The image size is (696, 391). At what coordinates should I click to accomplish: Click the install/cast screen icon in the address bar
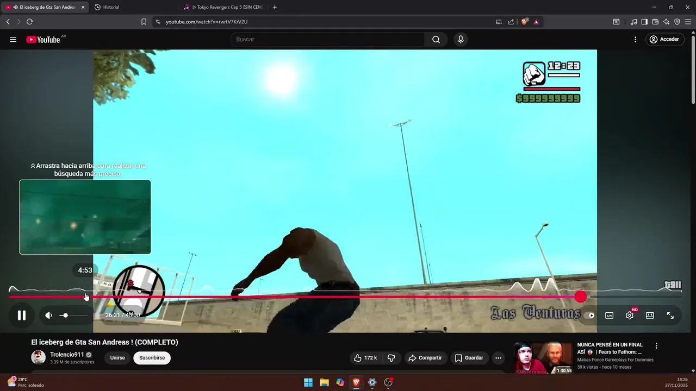[499, 22]
